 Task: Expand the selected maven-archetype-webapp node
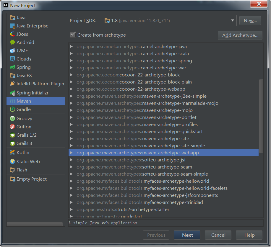click(x=71, y=153)
